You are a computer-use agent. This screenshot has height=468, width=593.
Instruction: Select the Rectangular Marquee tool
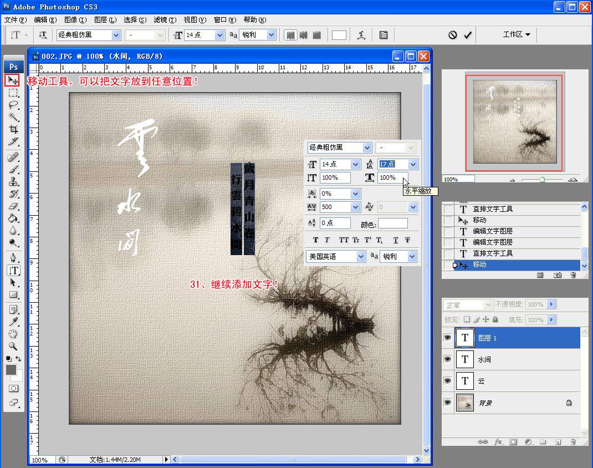click(x=13, y=93)
